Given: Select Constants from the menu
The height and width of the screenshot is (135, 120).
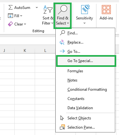Looking at the screenshot, I should point(85,99).
